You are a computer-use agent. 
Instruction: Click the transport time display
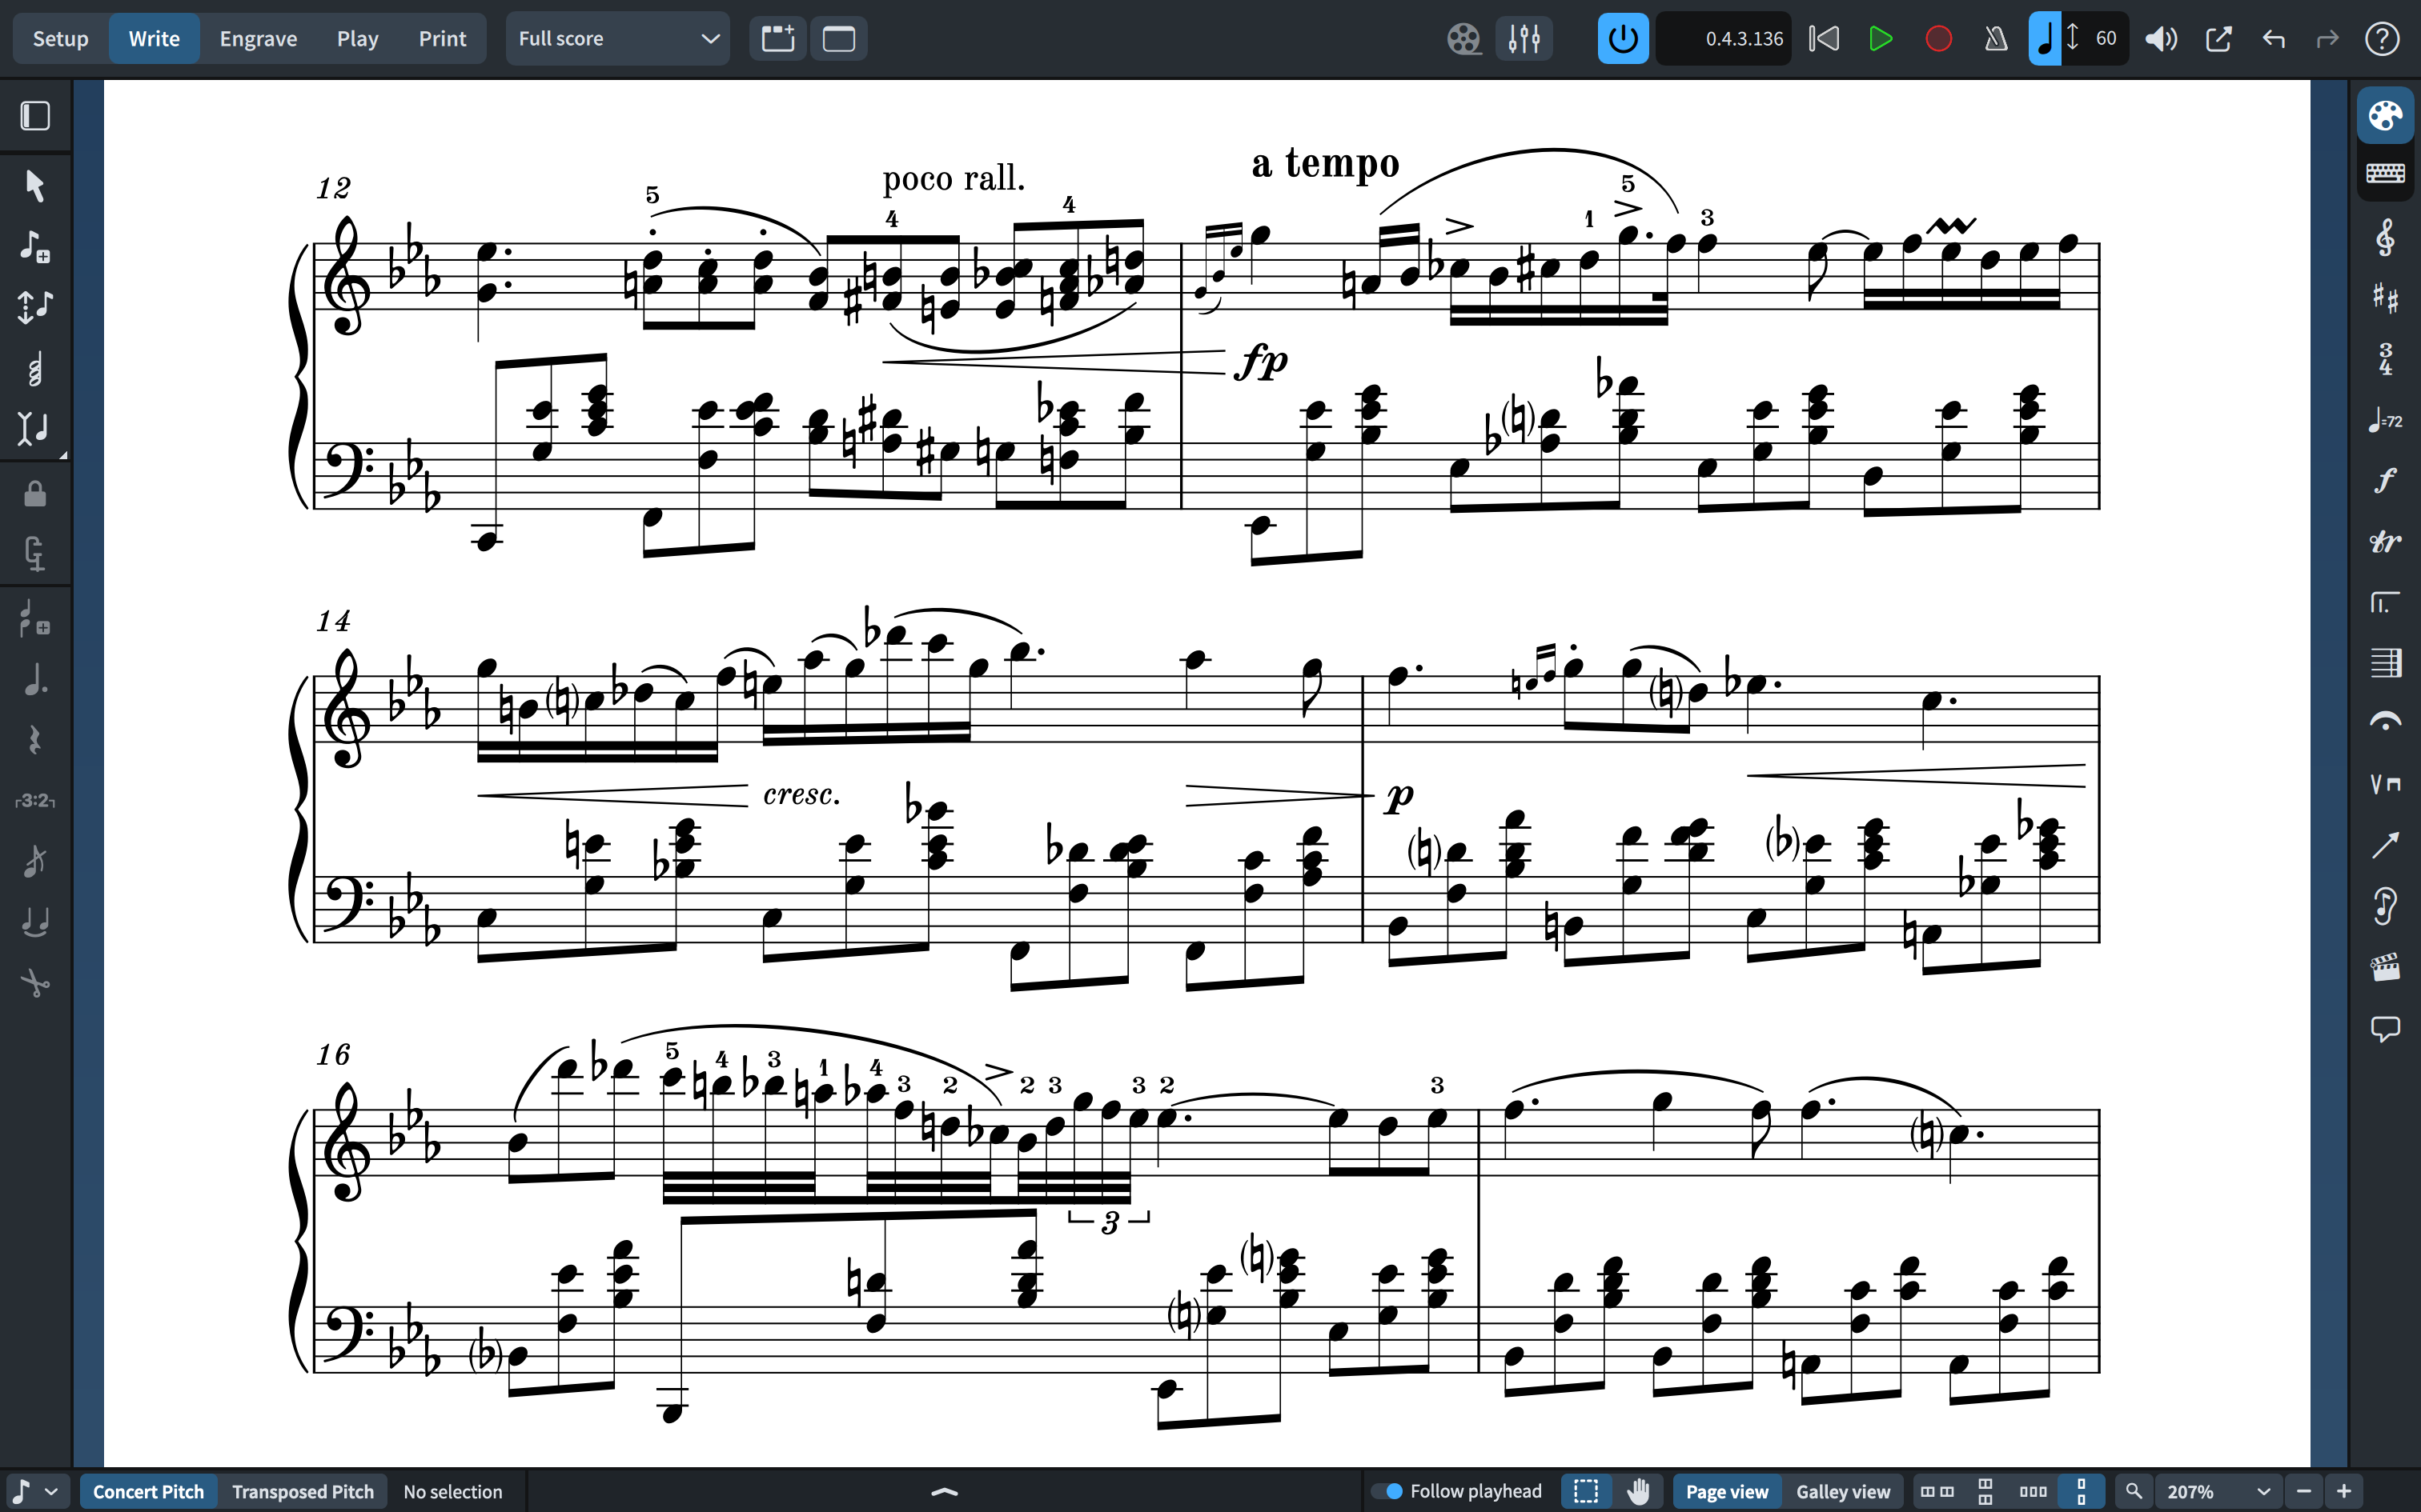tap(1724, 38)
